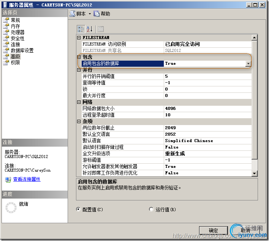Select the 运行值(R) radio button

[x=151, y=209]
